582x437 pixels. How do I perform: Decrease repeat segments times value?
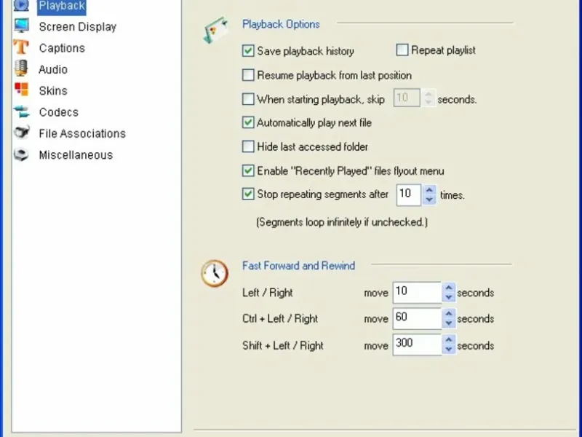[429, 200]
